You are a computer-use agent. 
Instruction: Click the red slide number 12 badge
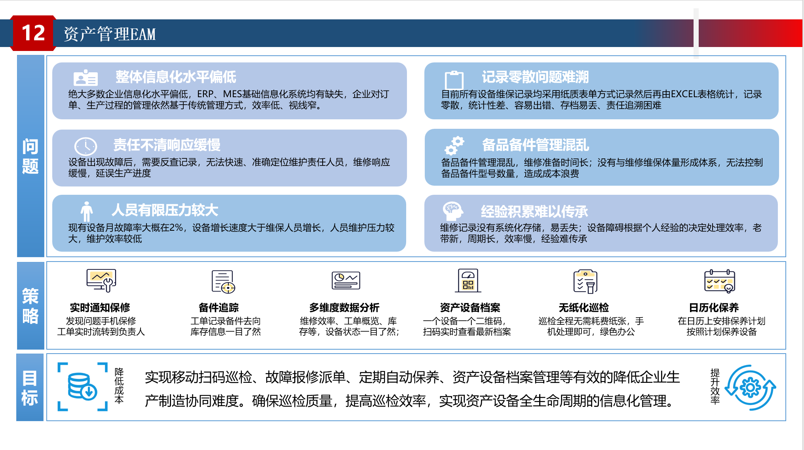click(33, 33)
